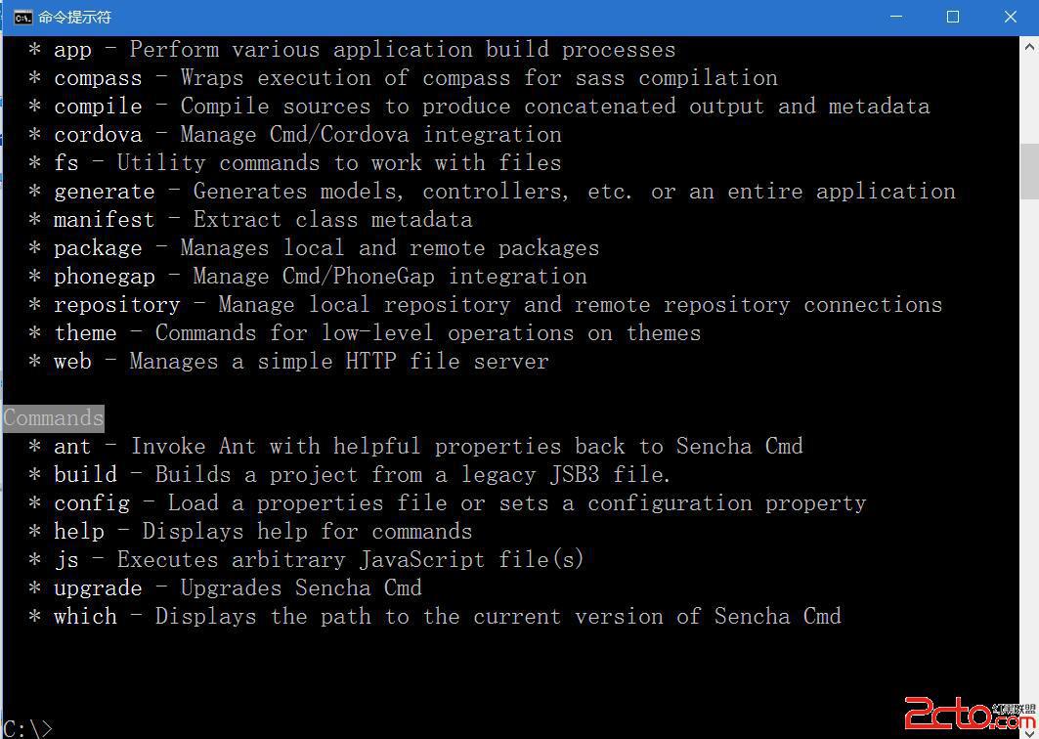Maximize the command prompt window
The height and width of the screenshot is (739, 1039).
(953, 17)
